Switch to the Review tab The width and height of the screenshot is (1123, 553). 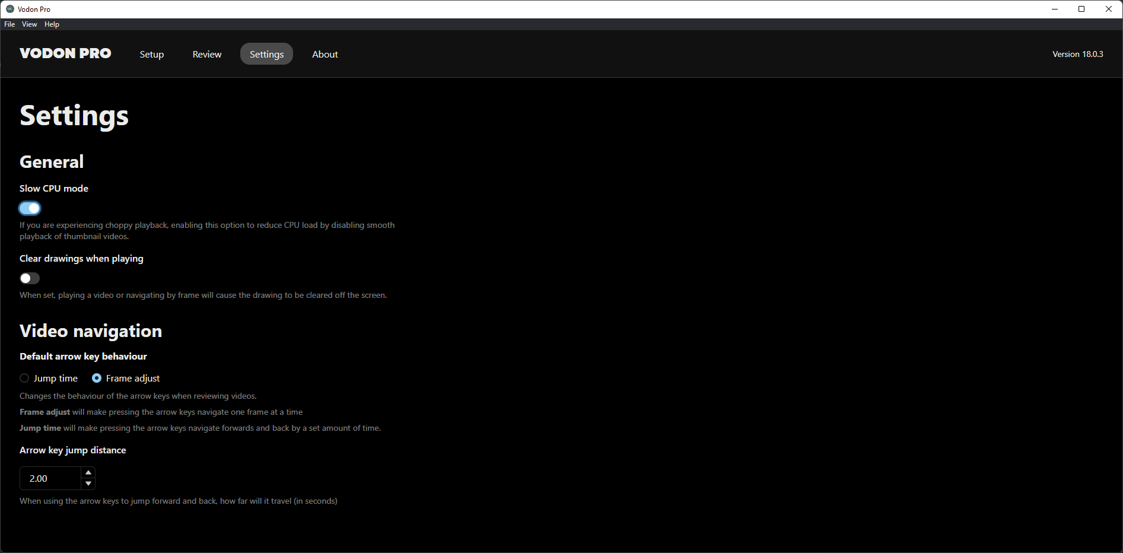coord(207,54)
